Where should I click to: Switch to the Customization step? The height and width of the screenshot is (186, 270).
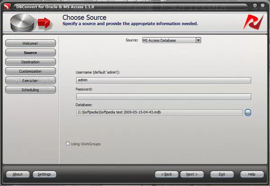[x=31, y=71]
